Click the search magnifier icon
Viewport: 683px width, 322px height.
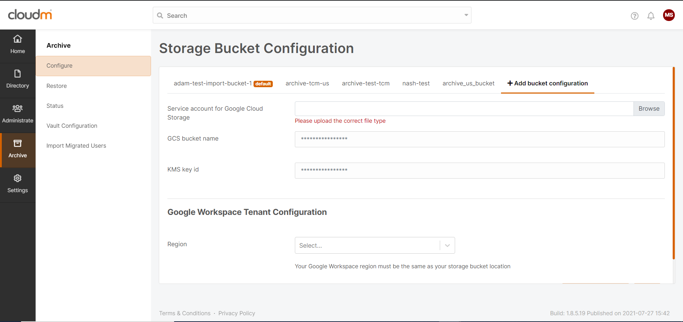[160, 16]
